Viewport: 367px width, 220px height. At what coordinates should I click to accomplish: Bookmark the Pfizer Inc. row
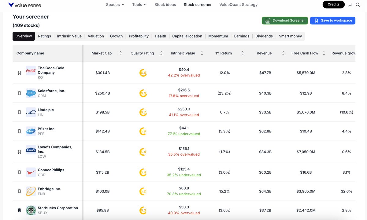point(19,131)
